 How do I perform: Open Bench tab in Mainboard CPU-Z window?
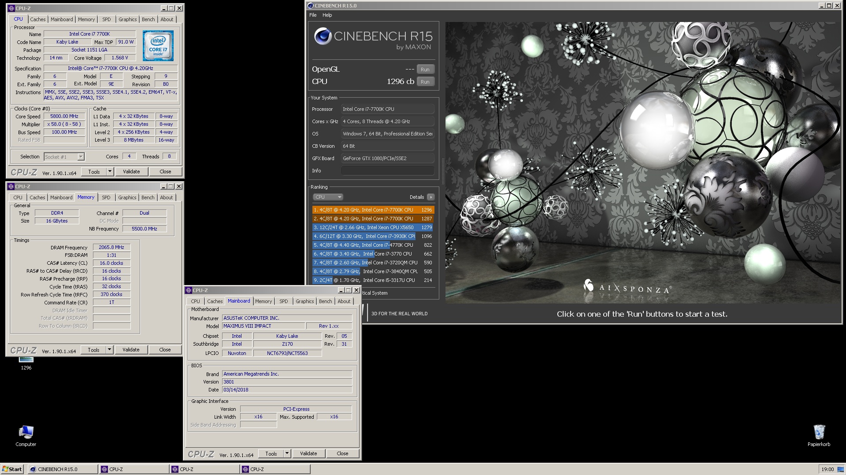326,301
